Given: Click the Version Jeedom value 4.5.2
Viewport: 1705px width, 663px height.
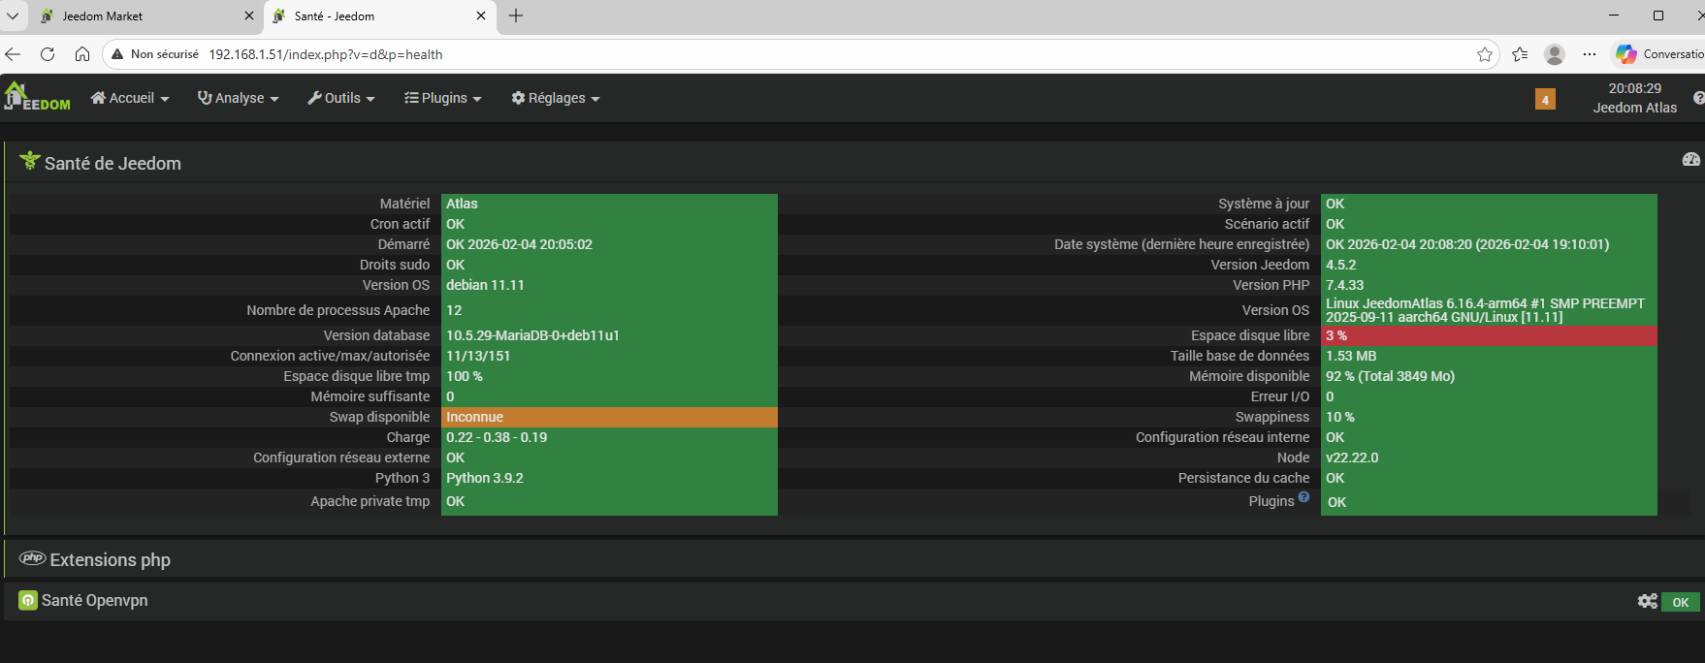Looking at the screenshot, I should pyautogui.click(x=1489, y=265).
